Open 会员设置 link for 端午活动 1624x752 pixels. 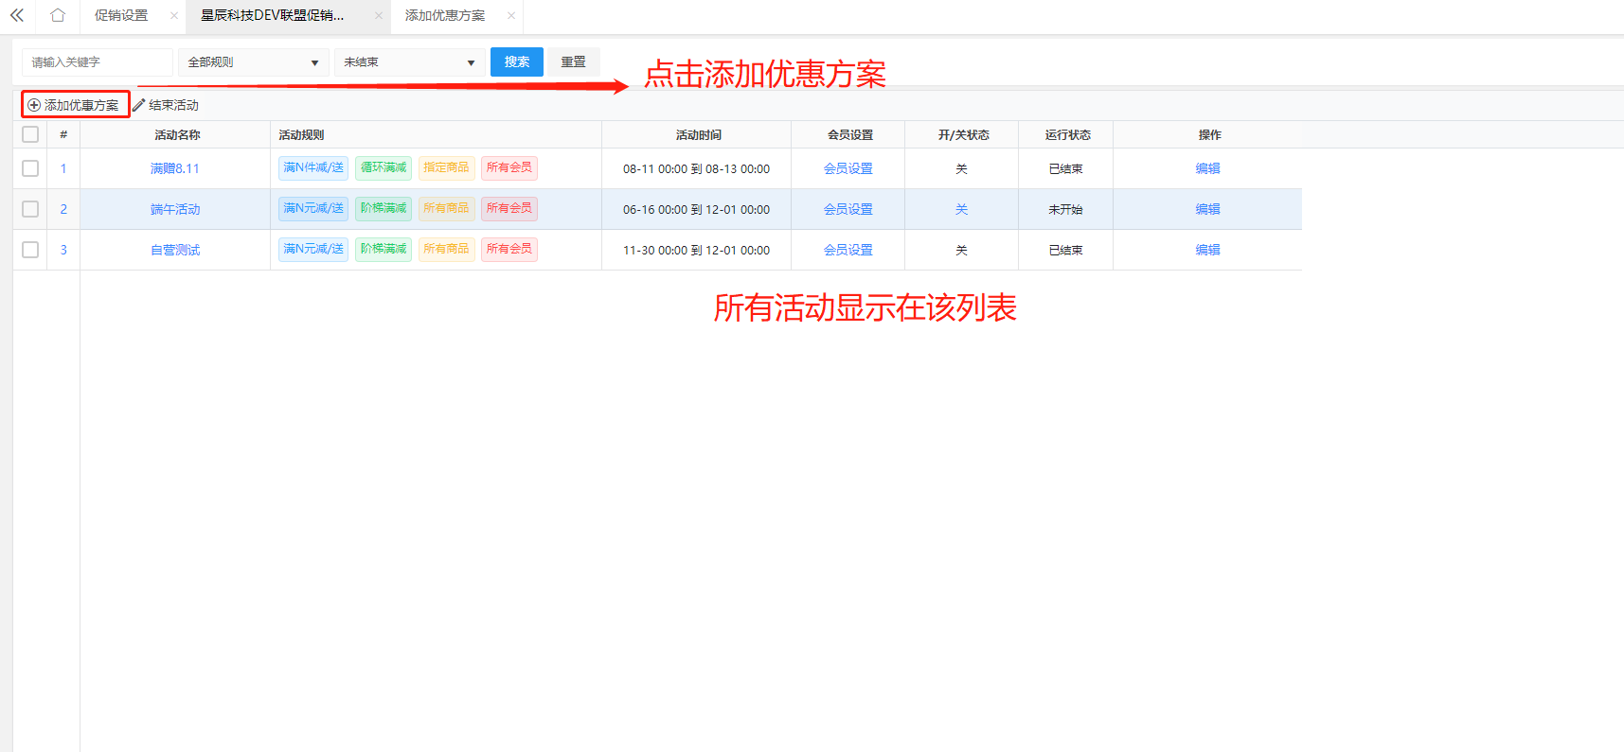click(x=848, y=209)
